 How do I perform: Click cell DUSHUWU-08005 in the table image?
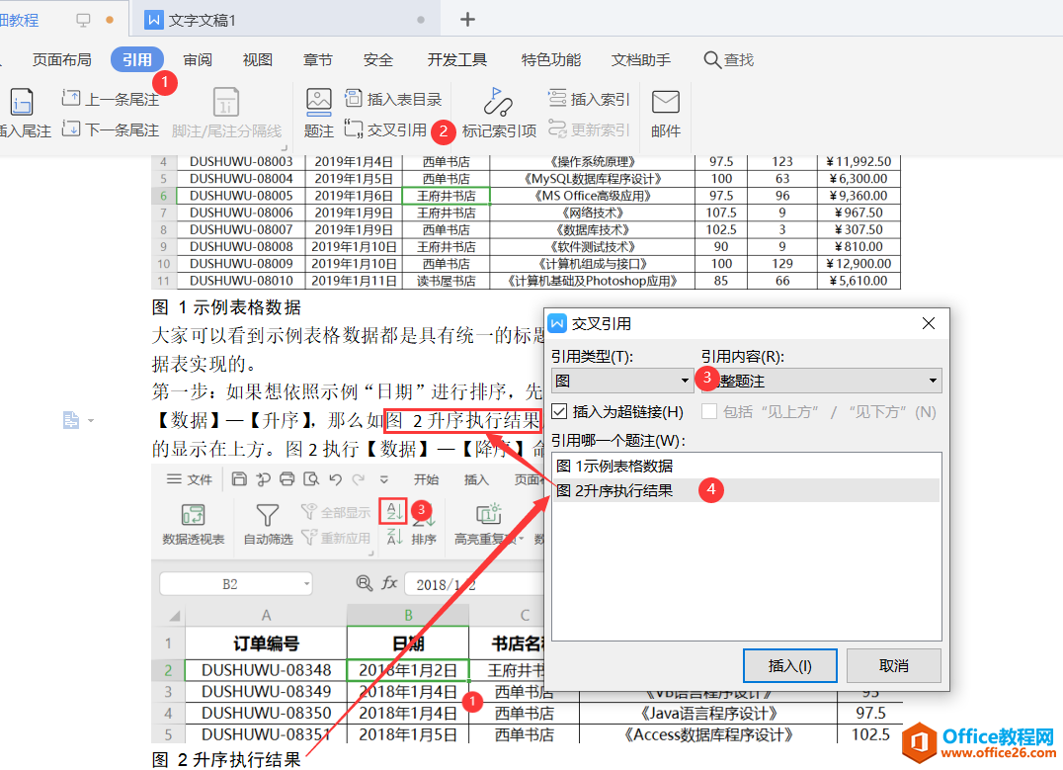(x=241, y=196)
